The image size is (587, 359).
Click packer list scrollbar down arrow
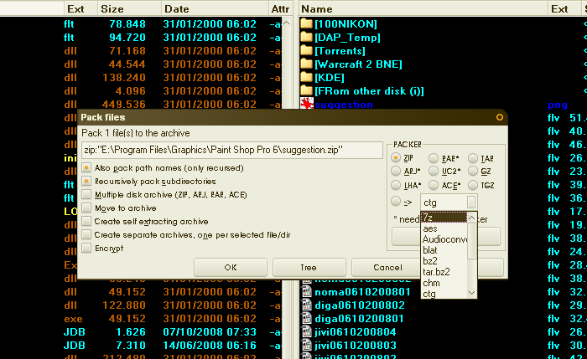(471, 293)
